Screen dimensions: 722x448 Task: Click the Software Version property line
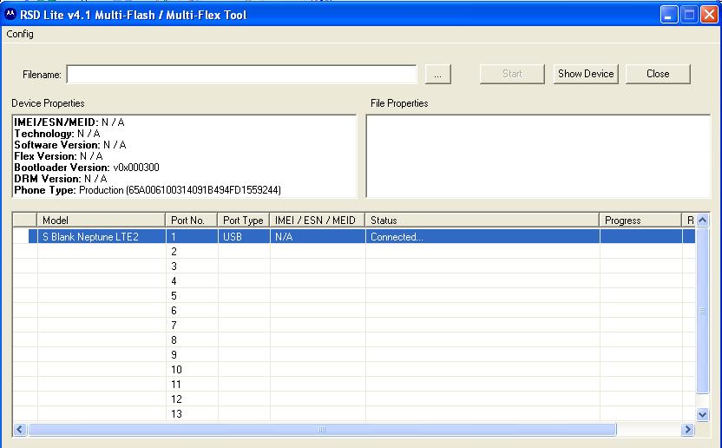click(70, 145)
